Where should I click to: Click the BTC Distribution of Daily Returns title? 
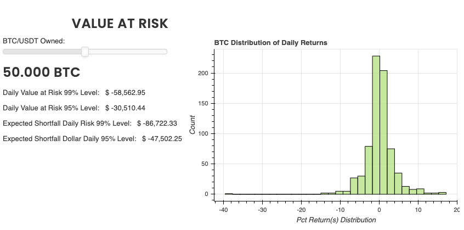(x=270, y=42)
